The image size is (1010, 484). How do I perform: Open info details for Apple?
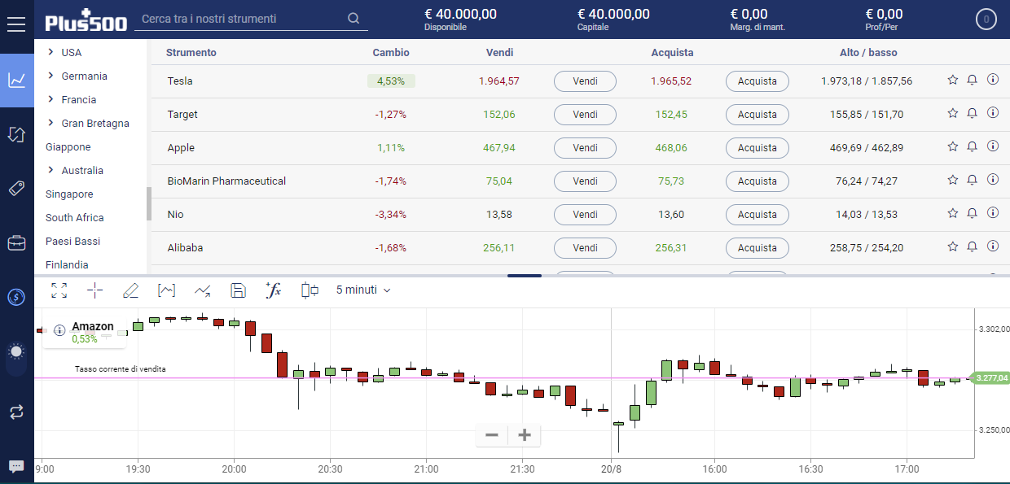point(993,146)
